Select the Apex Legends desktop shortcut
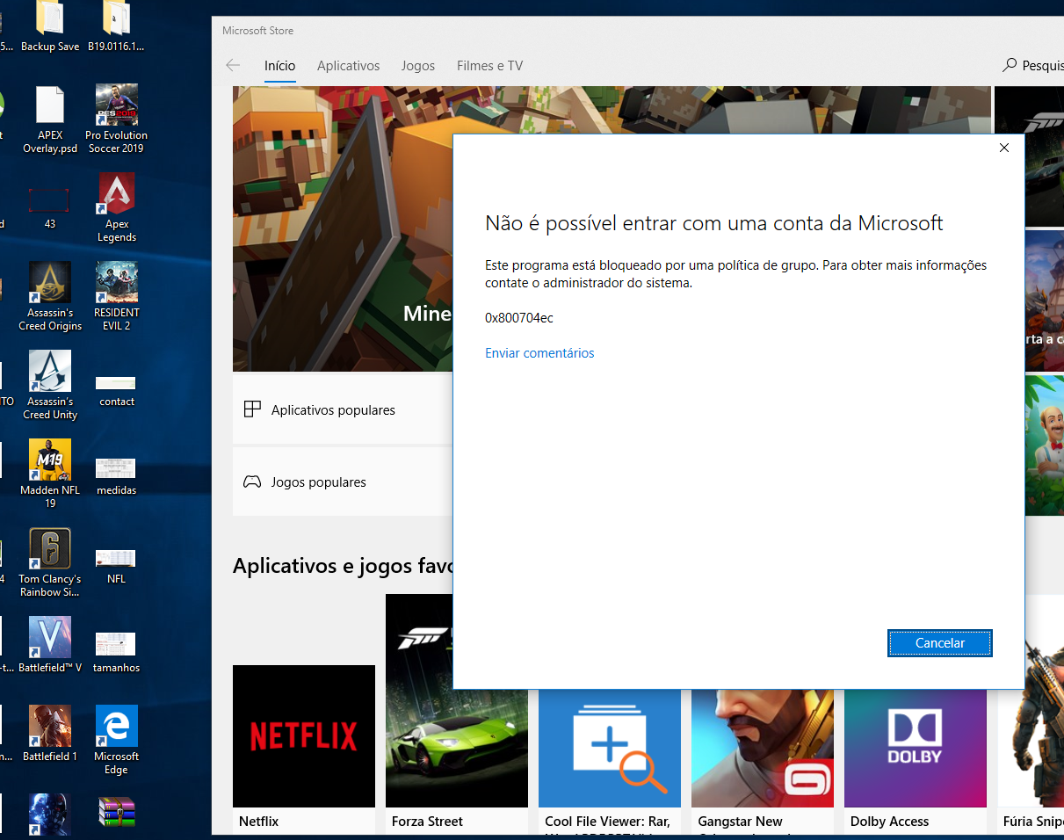The image size is (1064, 840). point(117,208)
